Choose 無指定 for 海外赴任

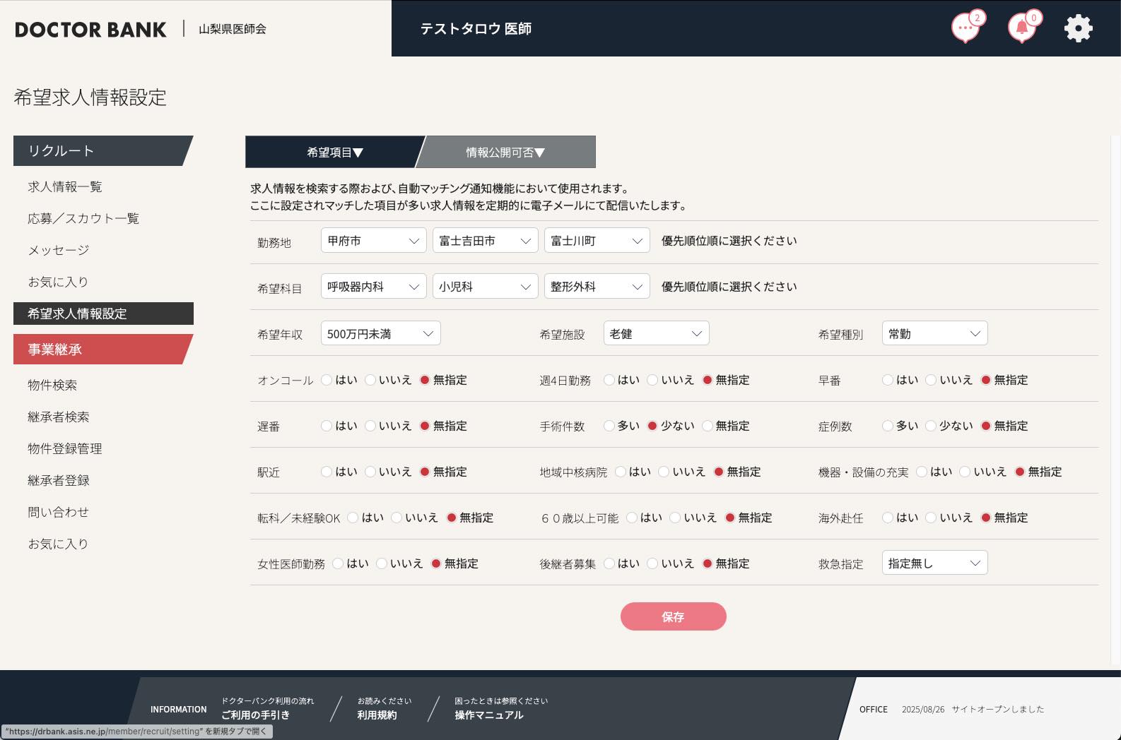pos(986,518)
